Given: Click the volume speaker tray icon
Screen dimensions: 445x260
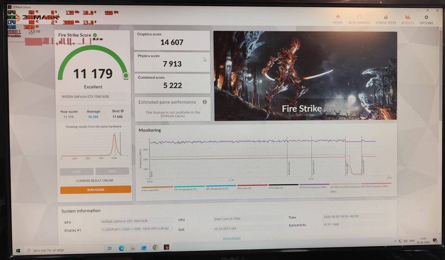Looking at the screenshot, I should coord(405,241).
